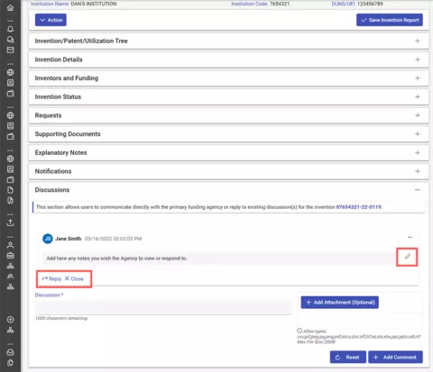Image resolution: width=433 pixels, height=372 pixels.
Task: Open the notifications bell icon
Action: 10,29
